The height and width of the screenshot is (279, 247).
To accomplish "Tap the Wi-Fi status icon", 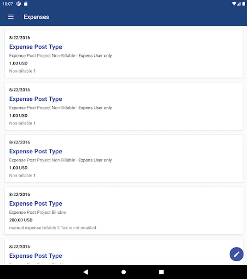I will point(235,4).
